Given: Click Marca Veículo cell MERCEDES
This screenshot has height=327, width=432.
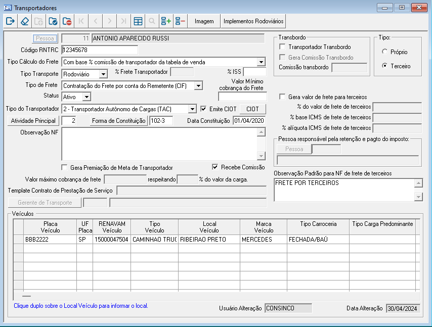Looking at the screenshot, I should click(x=264, y=239).
